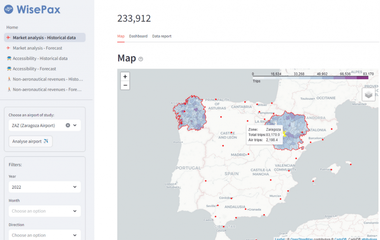The height and width of the screenshot is (240, 380).
Task: Go to Market analysis - Forecast
Action: pos(37,48)
